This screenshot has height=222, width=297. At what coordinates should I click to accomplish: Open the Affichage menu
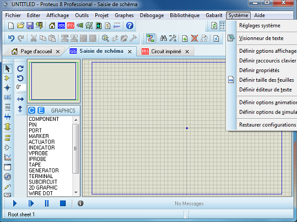(x=57, y=15)
